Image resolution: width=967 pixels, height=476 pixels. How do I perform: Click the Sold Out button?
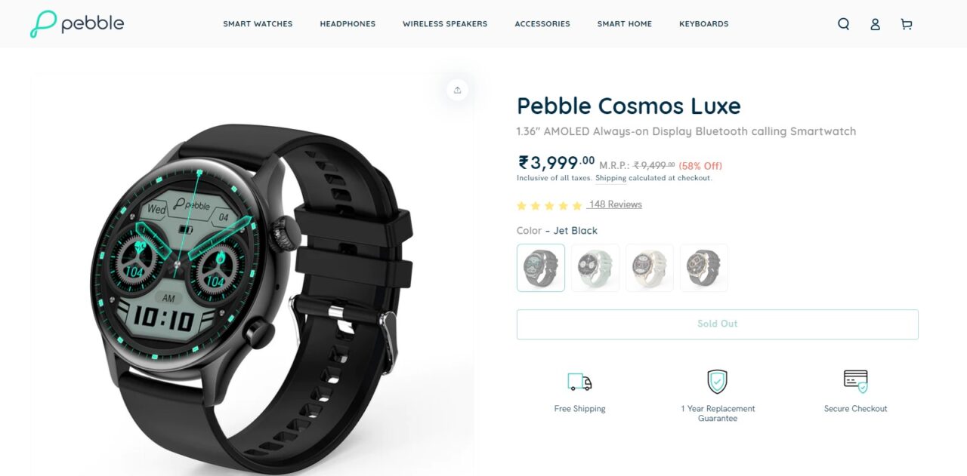click(718, 324)
